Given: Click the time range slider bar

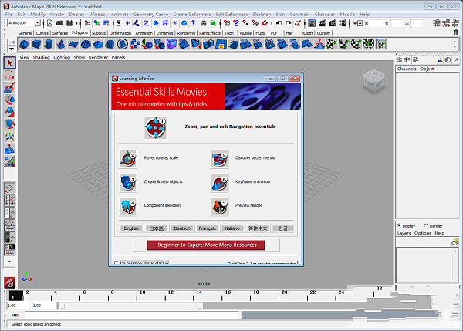Looking at the screenshot, I should click(130, 306).
